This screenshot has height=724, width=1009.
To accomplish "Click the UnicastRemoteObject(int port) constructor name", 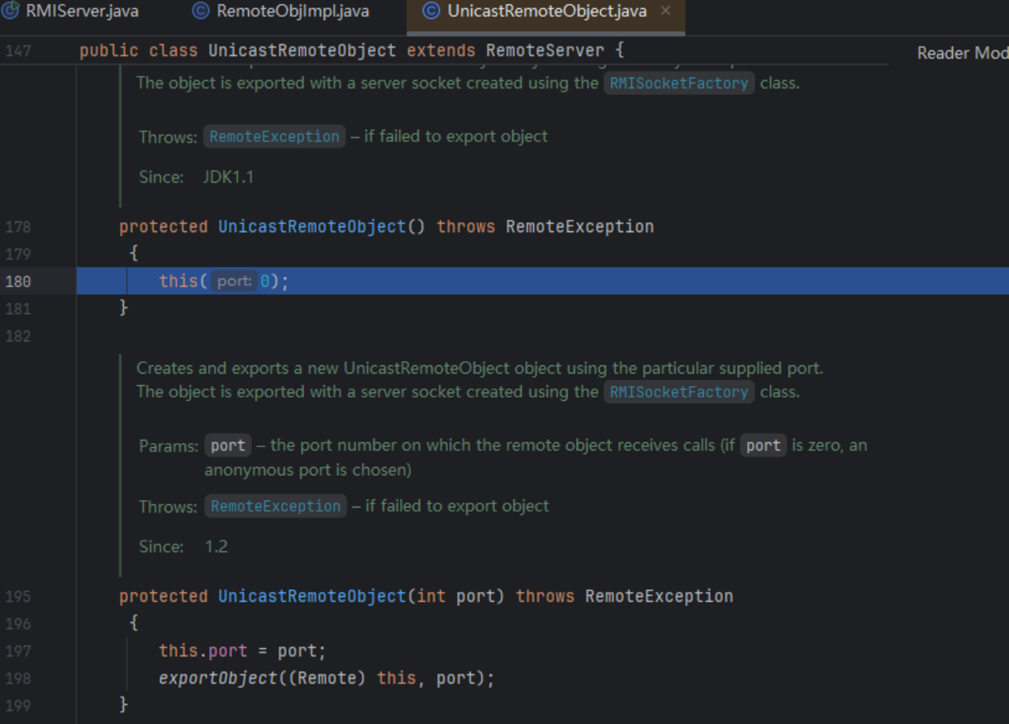I will [312, 596].
